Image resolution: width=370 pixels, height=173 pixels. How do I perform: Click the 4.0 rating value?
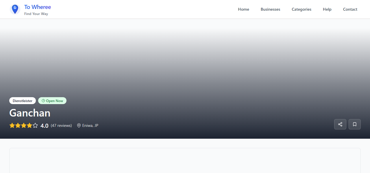45,126
